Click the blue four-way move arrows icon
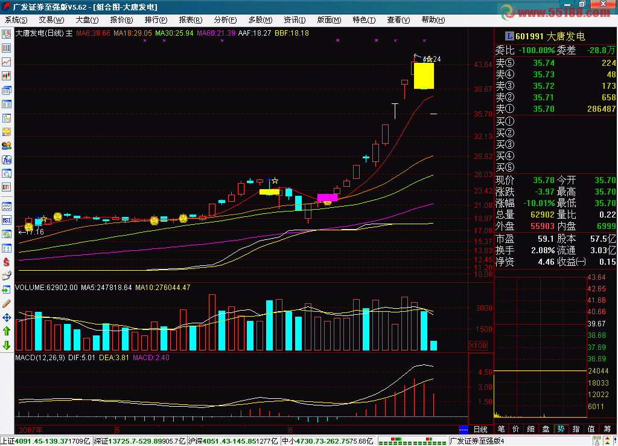 pyautogui.click(x=6, y=317)
